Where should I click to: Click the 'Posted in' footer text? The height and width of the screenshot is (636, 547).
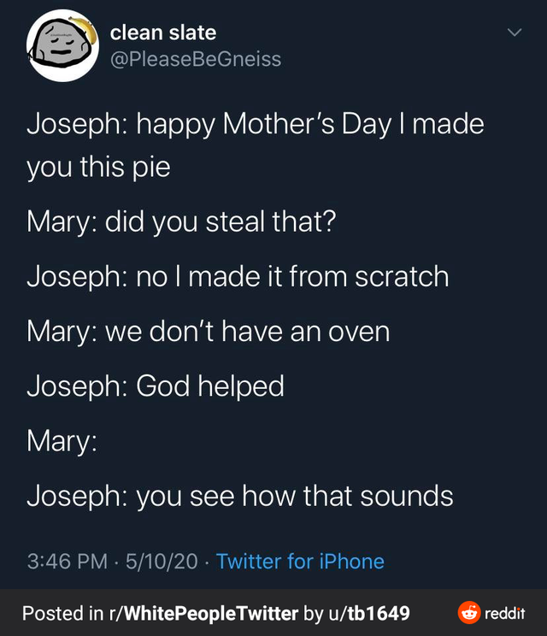[63, 613]
